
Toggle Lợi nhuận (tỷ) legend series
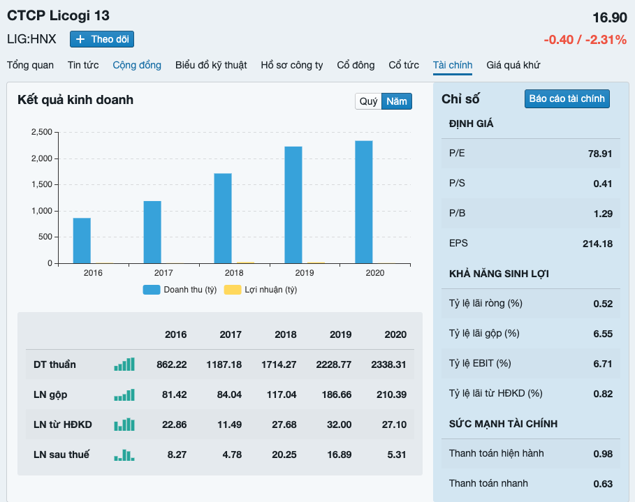261,290
